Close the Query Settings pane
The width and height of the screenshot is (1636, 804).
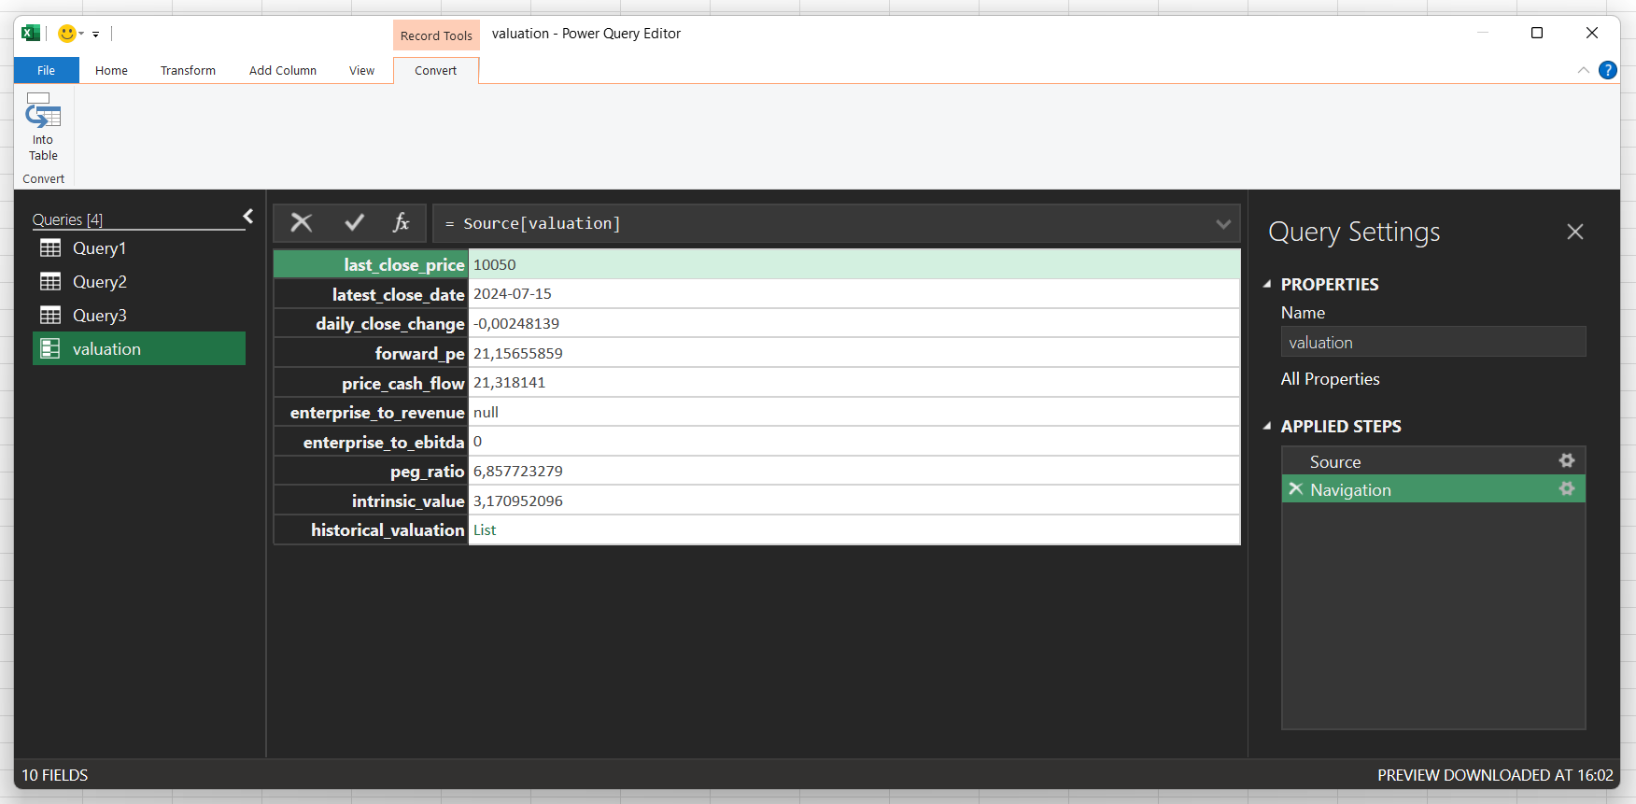1575,232
